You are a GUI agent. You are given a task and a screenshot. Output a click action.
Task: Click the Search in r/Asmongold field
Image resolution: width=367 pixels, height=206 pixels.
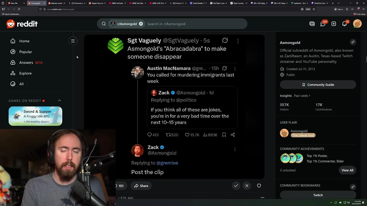195,24
